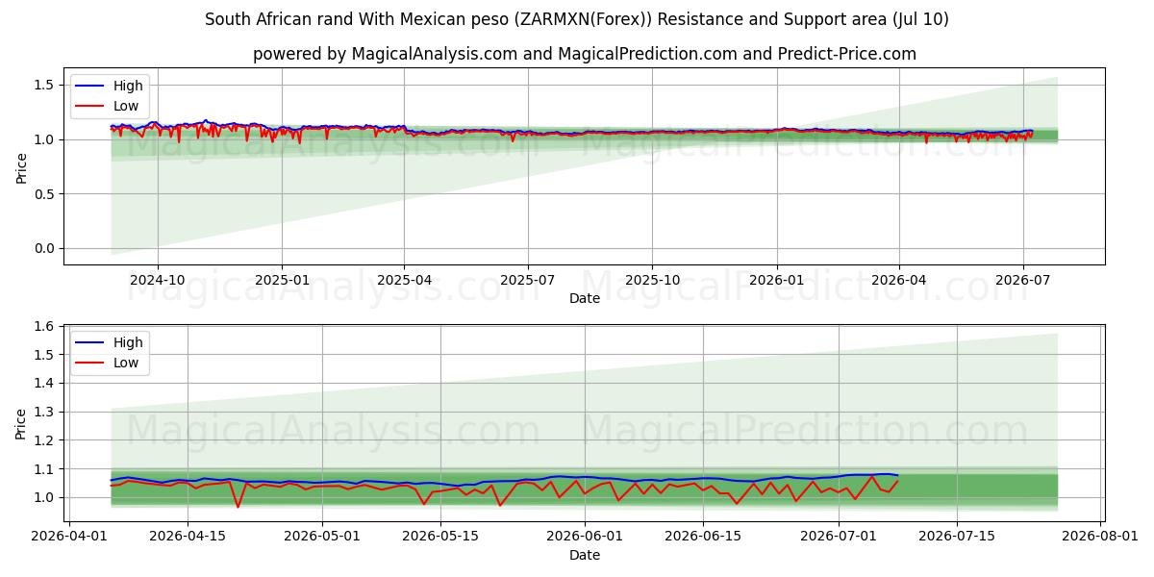
Task: Click the '2026-06-15' tick label on bottom chart
Action: coord(703,537)
